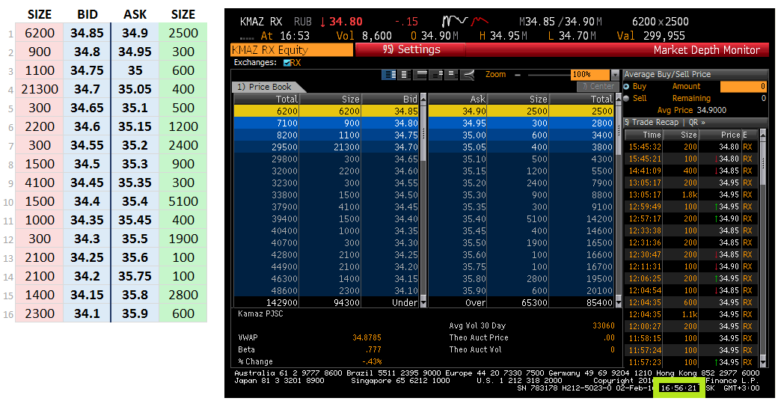Click the % Change value -.43%
The image size is (778, 401).
point(372,361)
